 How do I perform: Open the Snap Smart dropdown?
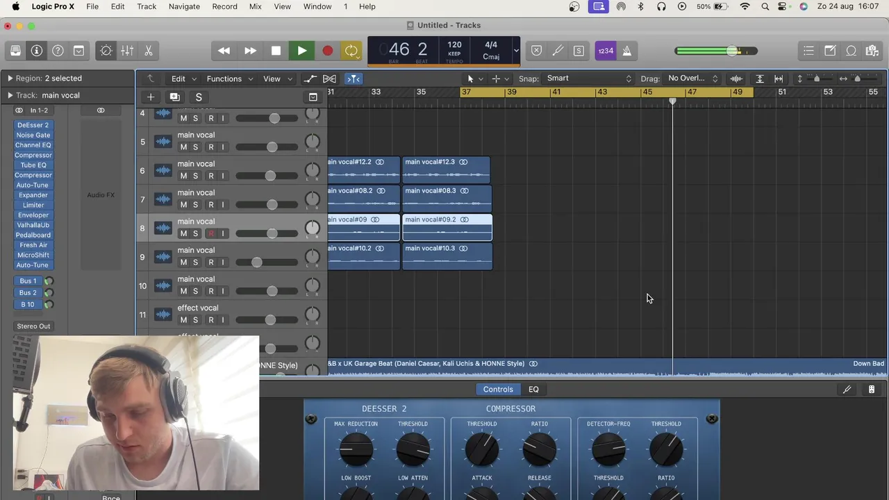[589, 78]
